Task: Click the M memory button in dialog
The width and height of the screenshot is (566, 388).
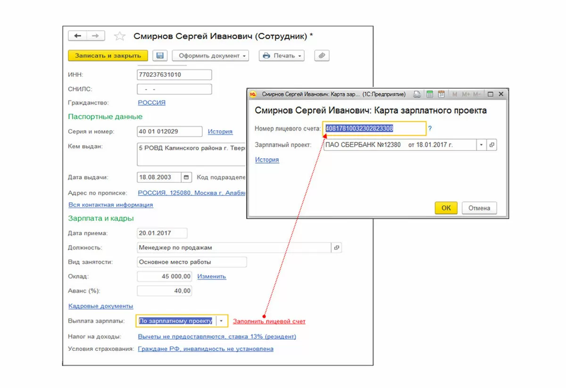Action: pyautogui.click(x=455, y=94)
